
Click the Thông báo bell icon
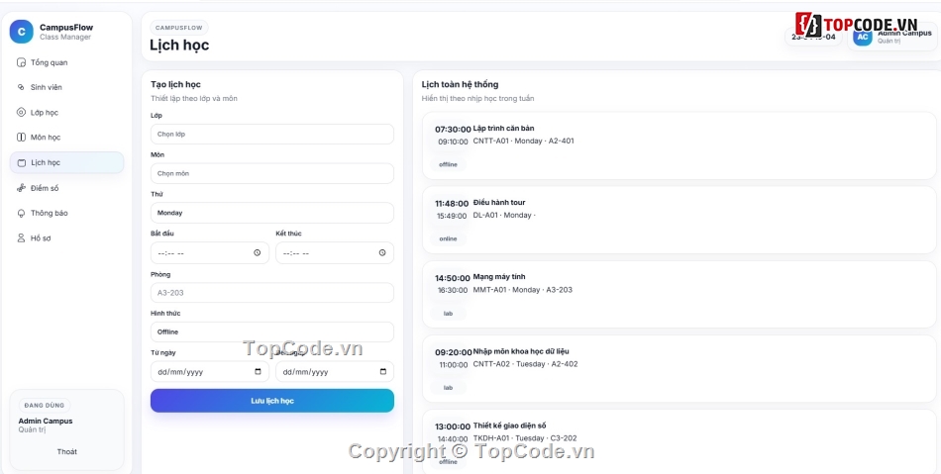tap(21, 213)
